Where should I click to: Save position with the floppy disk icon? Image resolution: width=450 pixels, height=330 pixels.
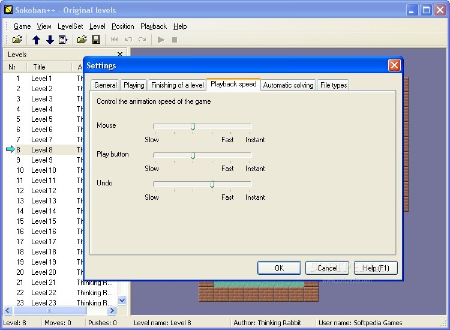pyautogui.click(x=96, y=40)
